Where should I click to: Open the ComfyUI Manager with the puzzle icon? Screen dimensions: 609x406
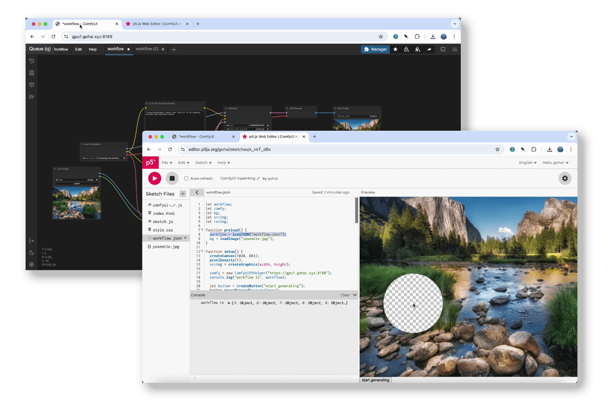coord(375,49)
